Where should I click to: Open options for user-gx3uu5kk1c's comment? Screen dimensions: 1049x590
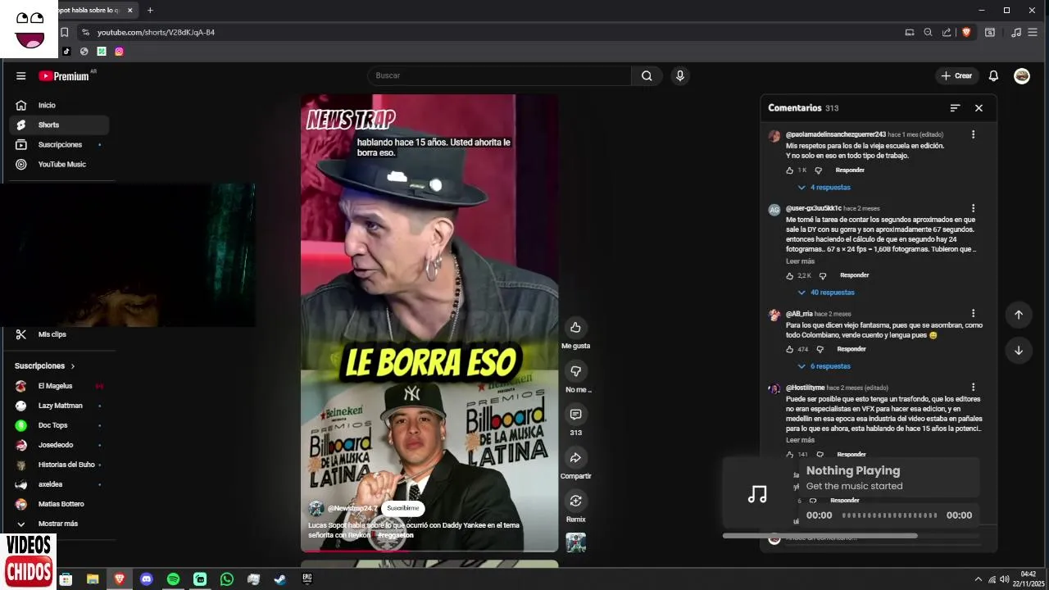click(973, 208)
